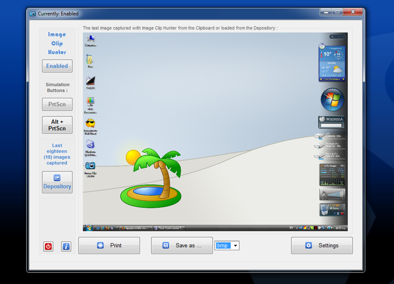Print the captured image

109,245
